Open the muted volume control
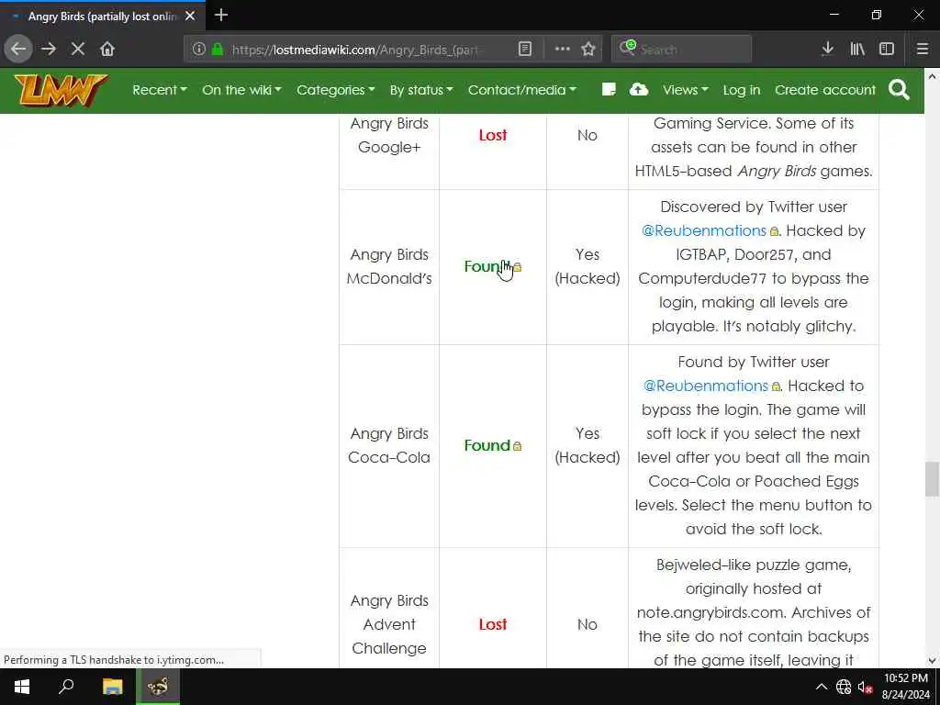Viewport: 940px width, 705px height. coord(865,687)
